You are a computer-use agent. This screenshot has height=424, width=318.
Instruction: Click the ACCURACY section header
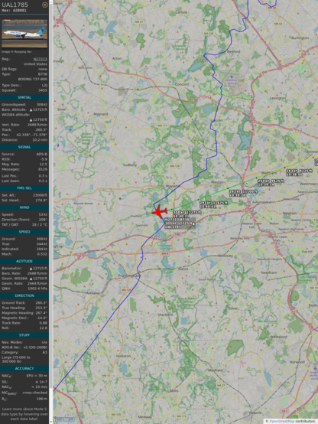click(x=24, y=369)
